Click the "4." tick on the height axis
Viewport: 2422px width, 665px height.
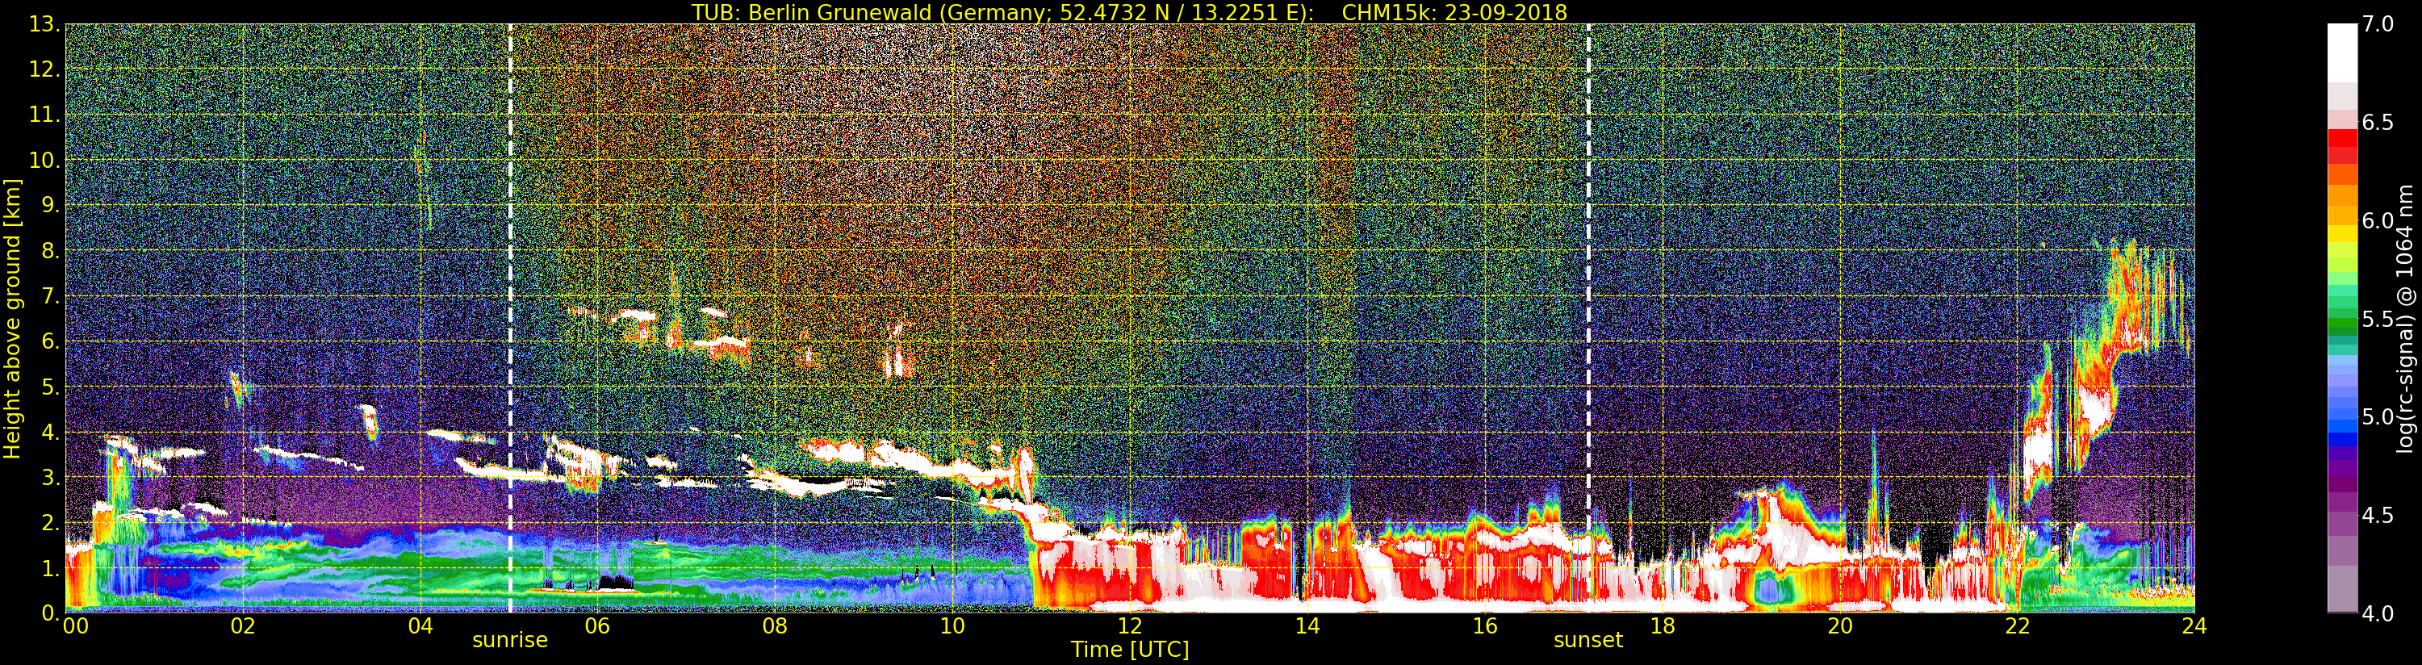point(51,432)
